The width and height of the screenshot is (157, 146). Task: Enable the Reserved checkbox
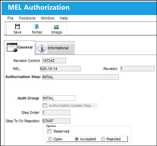(x=49, y=131)
